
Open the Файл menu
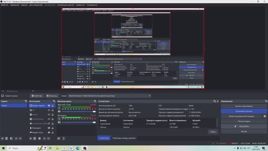pos(5,5)
